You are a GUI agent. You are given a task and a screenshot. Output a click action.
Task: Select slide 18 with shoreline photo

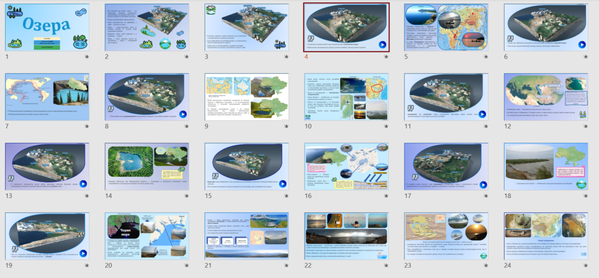coord(546,167)
